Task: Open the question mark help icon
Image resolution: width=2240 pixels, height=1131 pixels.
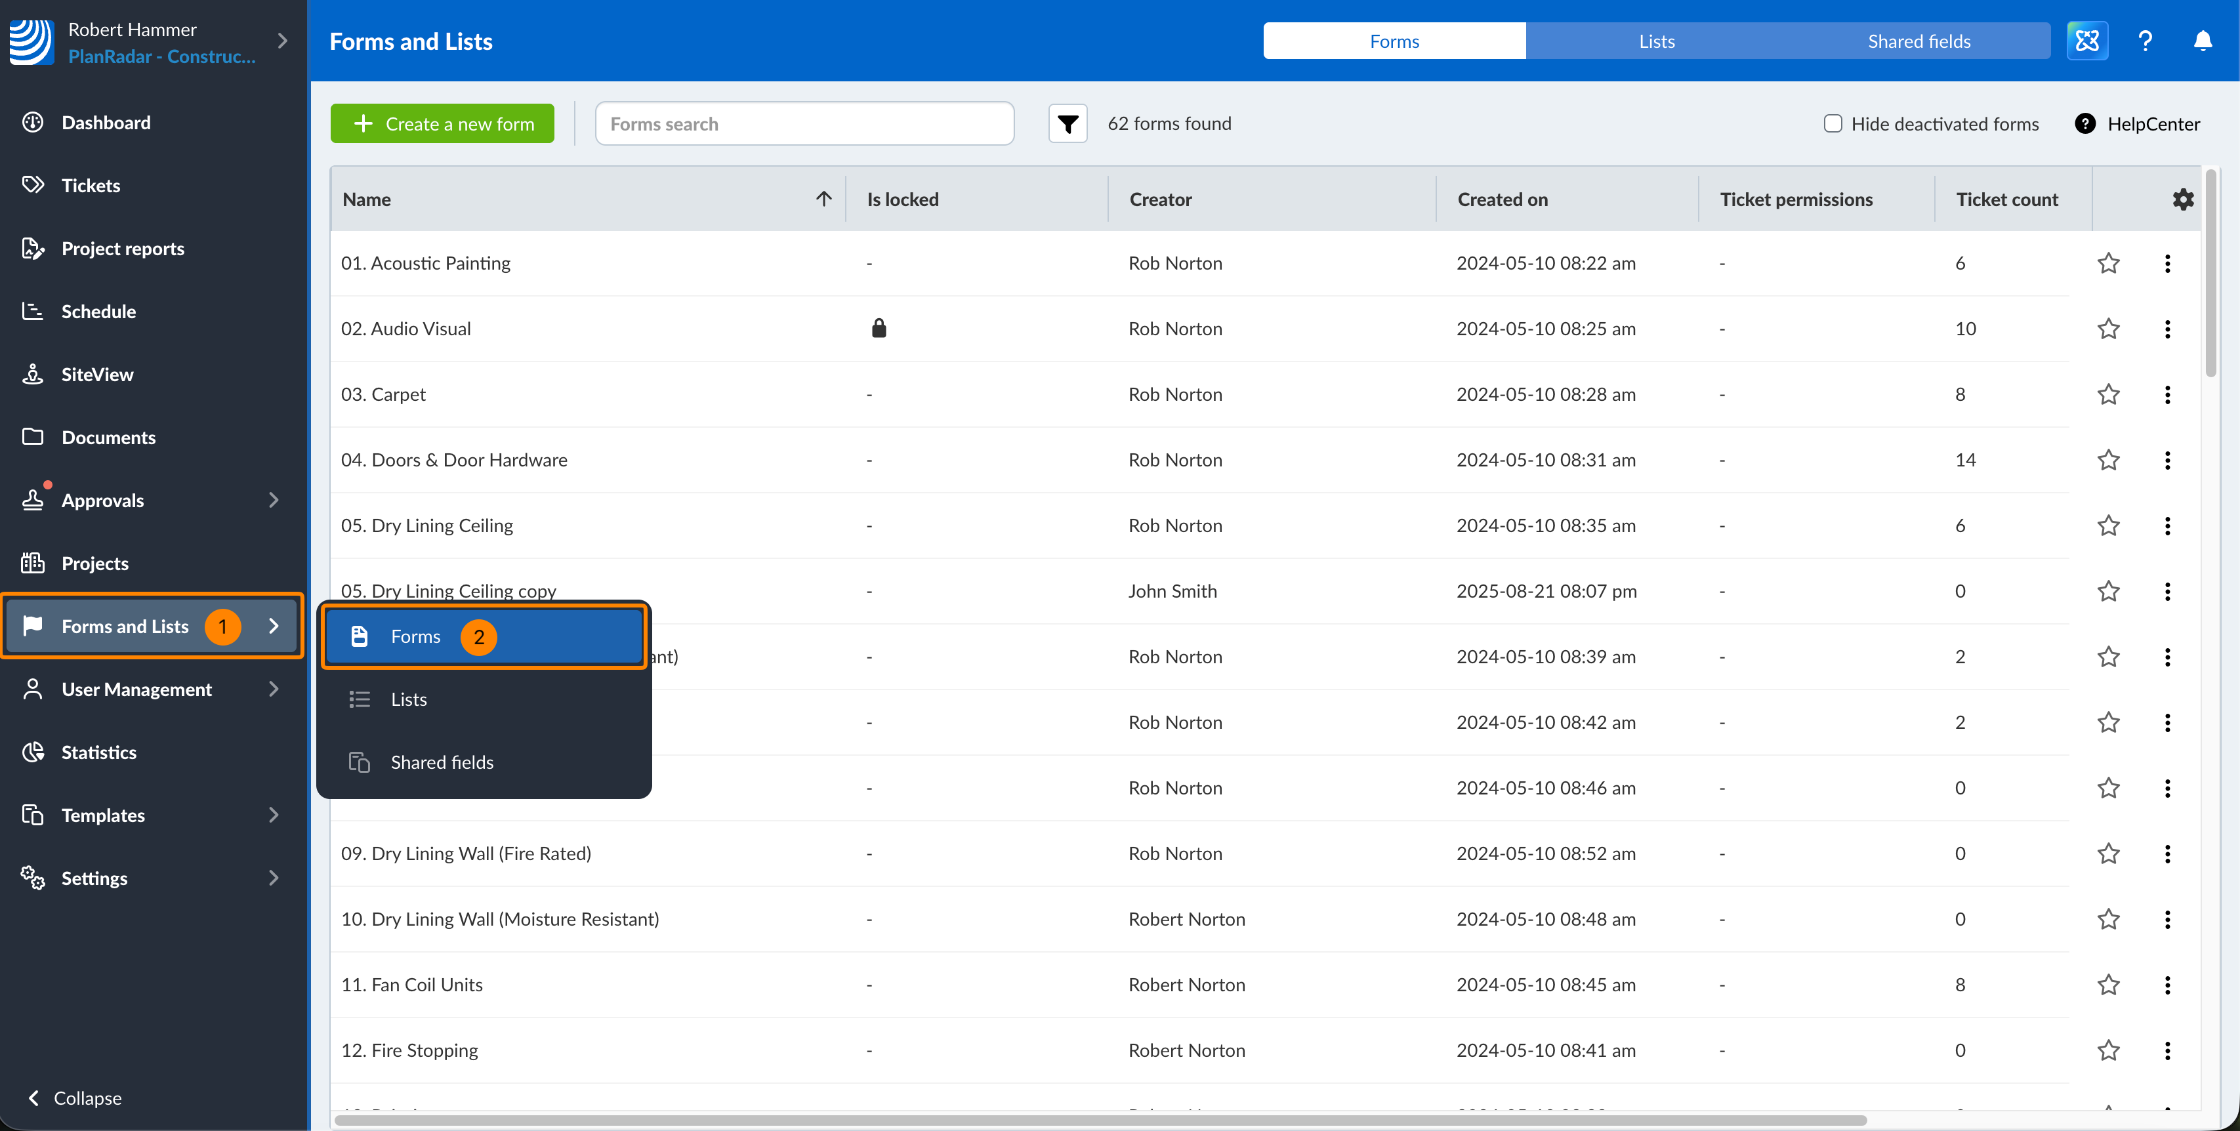Action: [x=2146, y=41]
